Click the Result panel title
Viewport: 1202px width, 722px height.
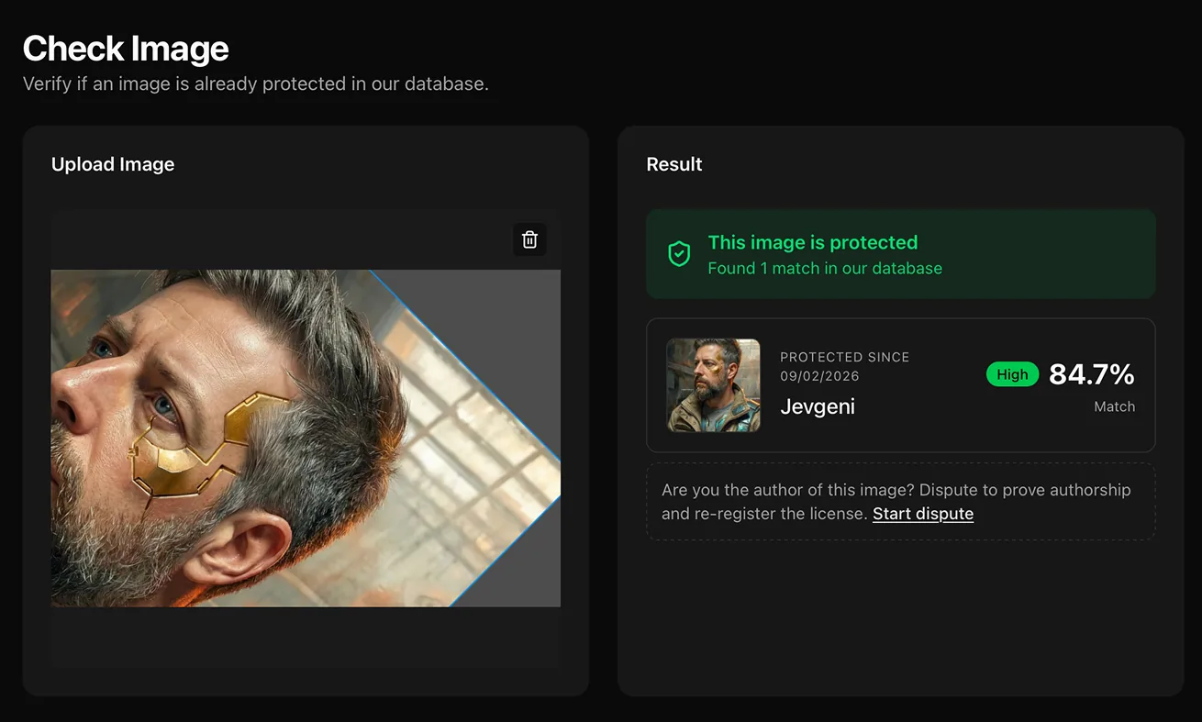tap(674, 164)
